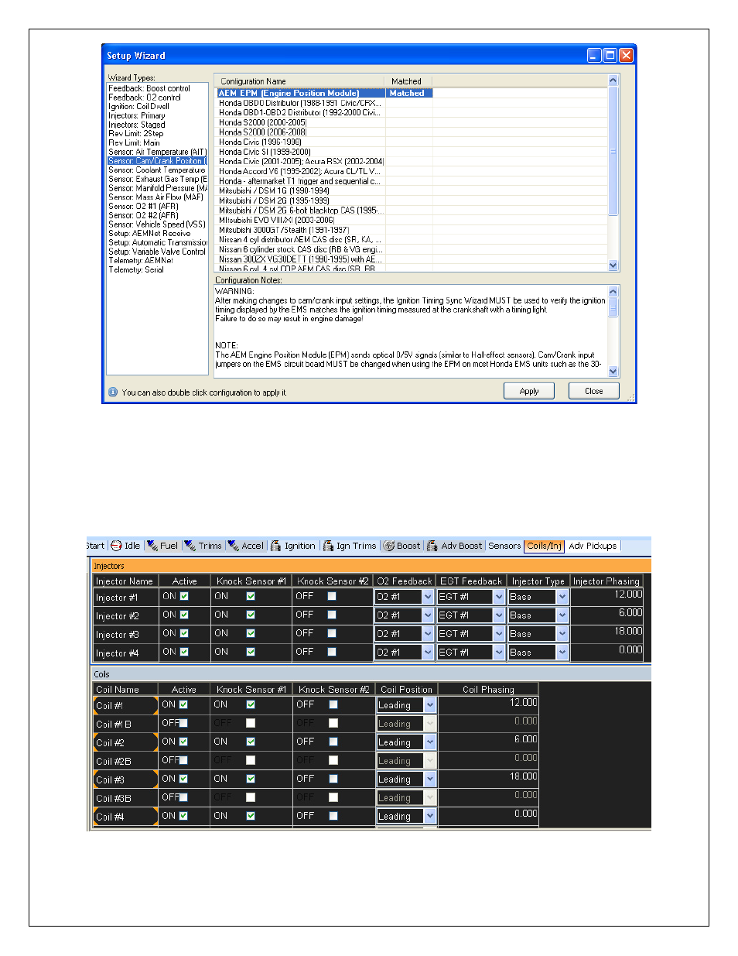Toggle Coil #2 Knock Sensor #1 checkbox

click(x=251, y=742)
